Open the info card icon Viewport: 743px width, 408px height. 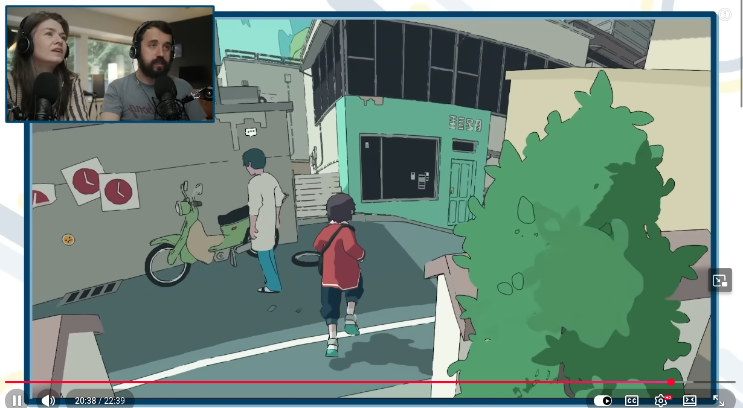[x=725, y=14]
